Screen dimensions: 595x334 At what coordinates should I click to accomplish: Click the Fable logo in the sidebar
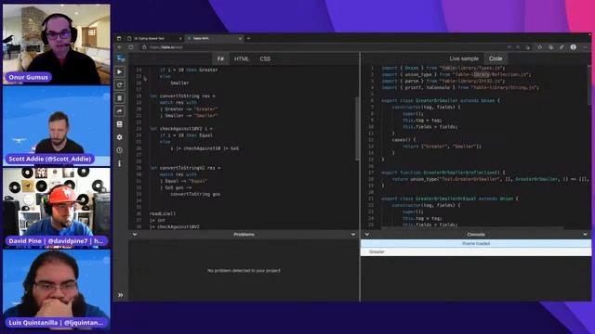click(x=121, y=58)
